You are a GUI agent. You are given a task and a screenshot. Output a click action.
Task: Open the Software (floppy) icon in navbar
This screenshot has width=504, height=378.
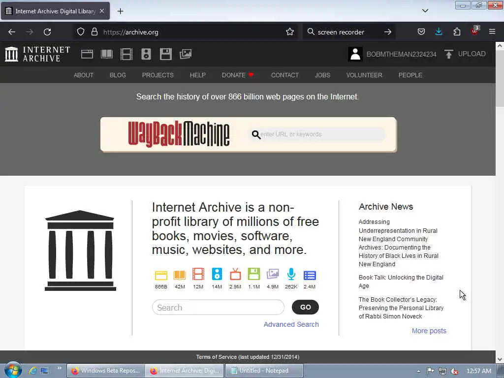pyautogui.click(x=166, y=54)
